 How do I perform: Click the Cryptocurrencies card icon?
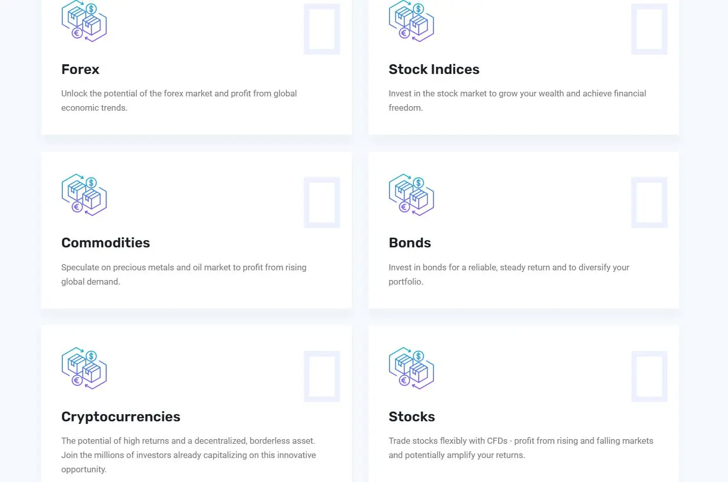(x=84, y=368)
